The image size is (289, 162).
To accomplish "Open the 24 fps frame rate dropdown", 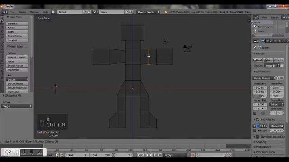I will [x=276, y=104].
